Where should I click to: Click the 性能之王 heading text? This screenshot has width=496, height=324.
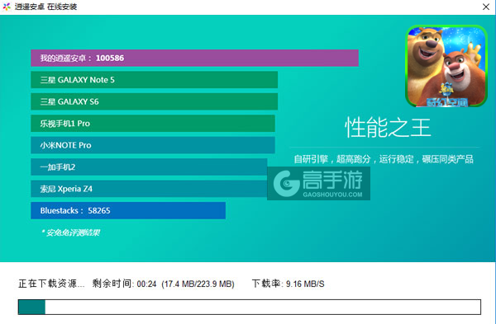(388, 128)
